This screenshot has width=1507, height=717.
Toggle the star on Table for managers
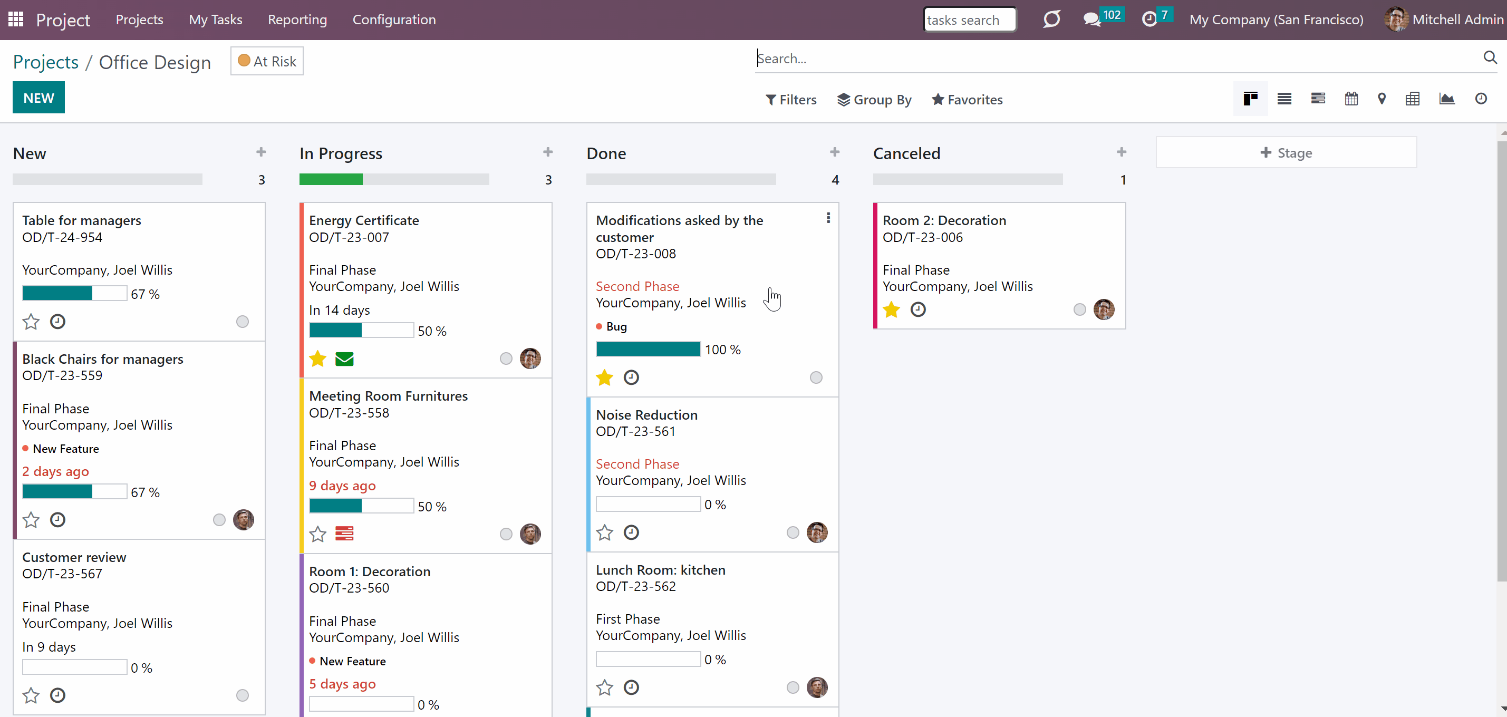[31, 322]
